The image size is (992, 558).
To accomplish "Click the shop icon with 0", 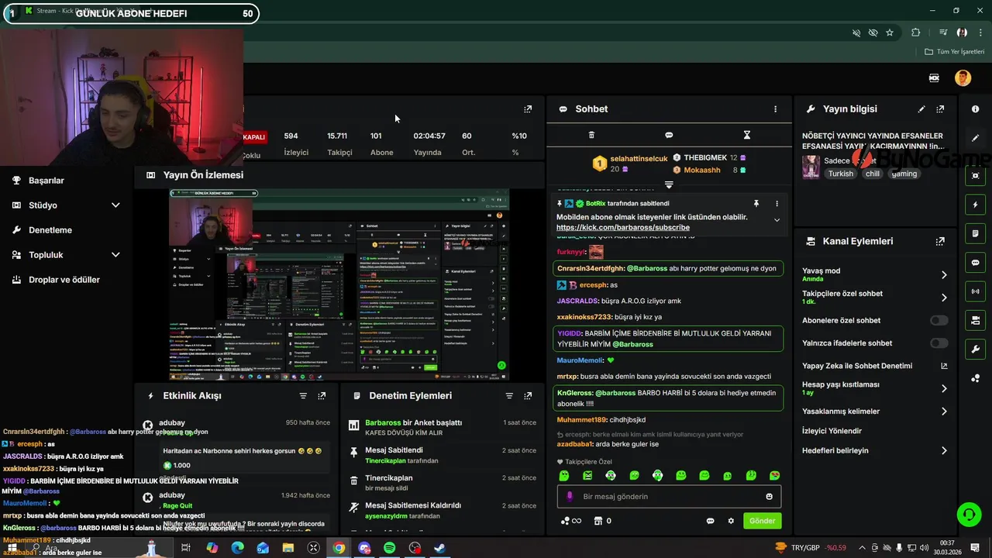I will (x=602, y=521).
